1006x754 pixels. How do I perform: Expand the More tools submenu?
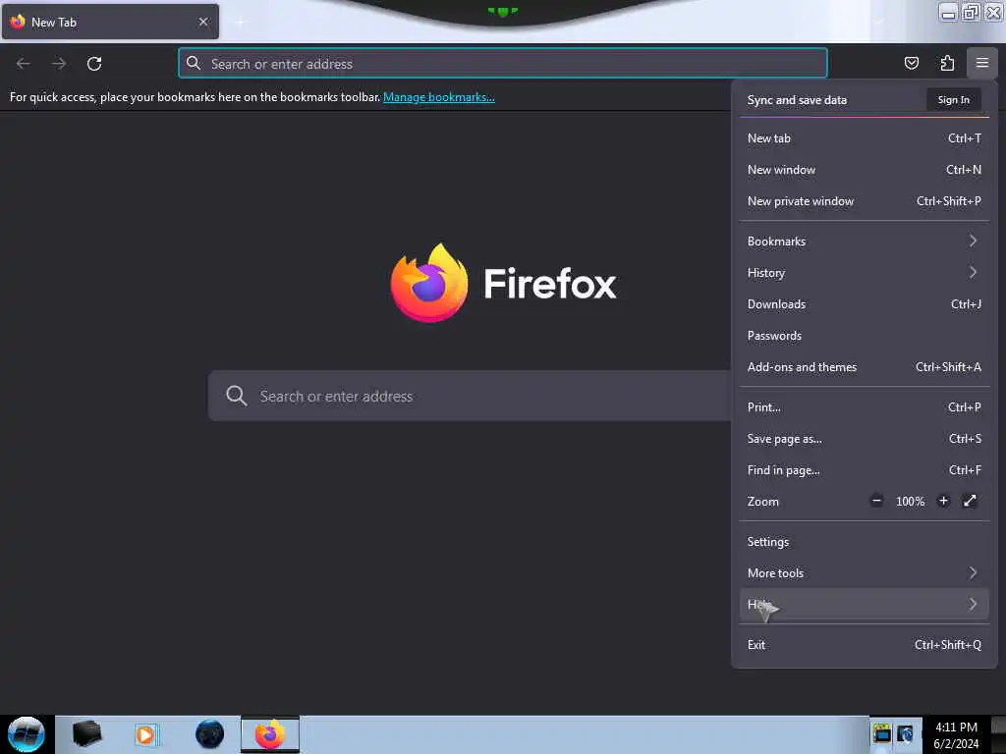[865, 573]
